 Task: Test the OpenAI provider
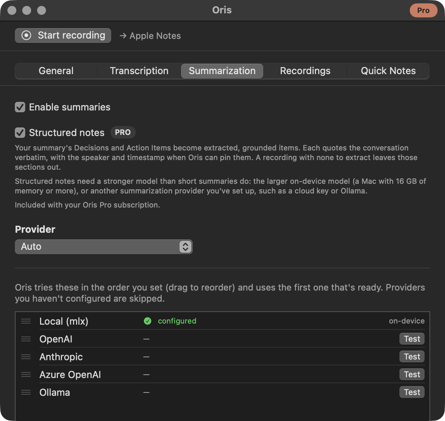click(x=412, y=339)
